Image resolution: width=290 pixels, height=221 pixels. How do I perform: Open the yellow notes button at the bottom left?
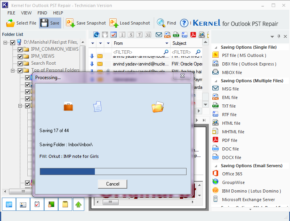click(x=65, y=204)
